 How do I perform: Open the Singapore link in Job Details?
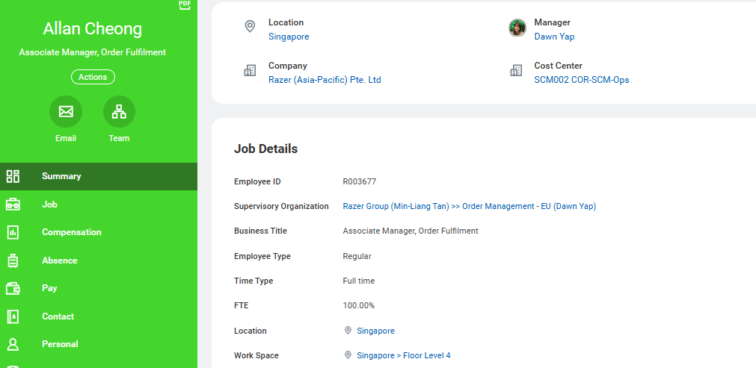[375, 331]
